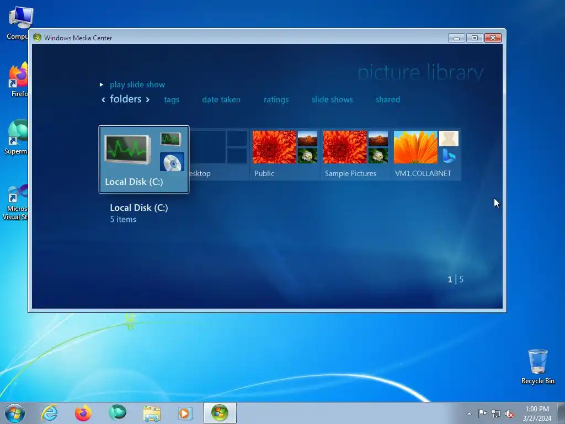Image resolution: width=565 pixels, height=424 pixels.
Task: Click the muted volume tray icon
Action: tap(509, 414)
